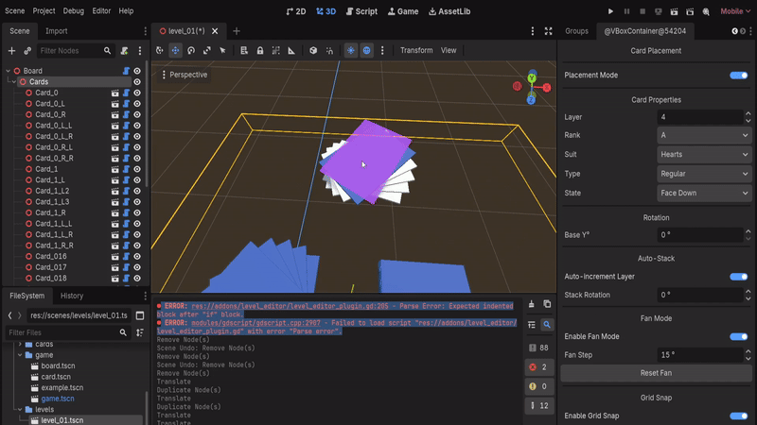Open the script attached to Card_0
Viewport: 757px width, 425px height.
(x=126, y=93)
